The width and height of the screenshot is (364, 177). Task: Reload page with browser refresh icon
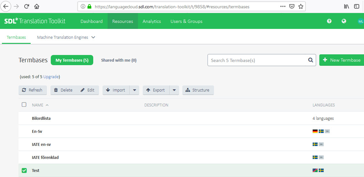[x=27, y=6]
